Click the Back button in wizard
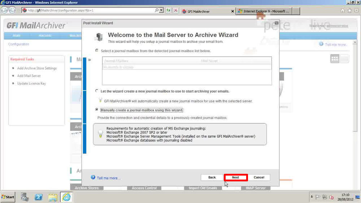The width and height of the screenshot is (361, 203). [212, 177]
